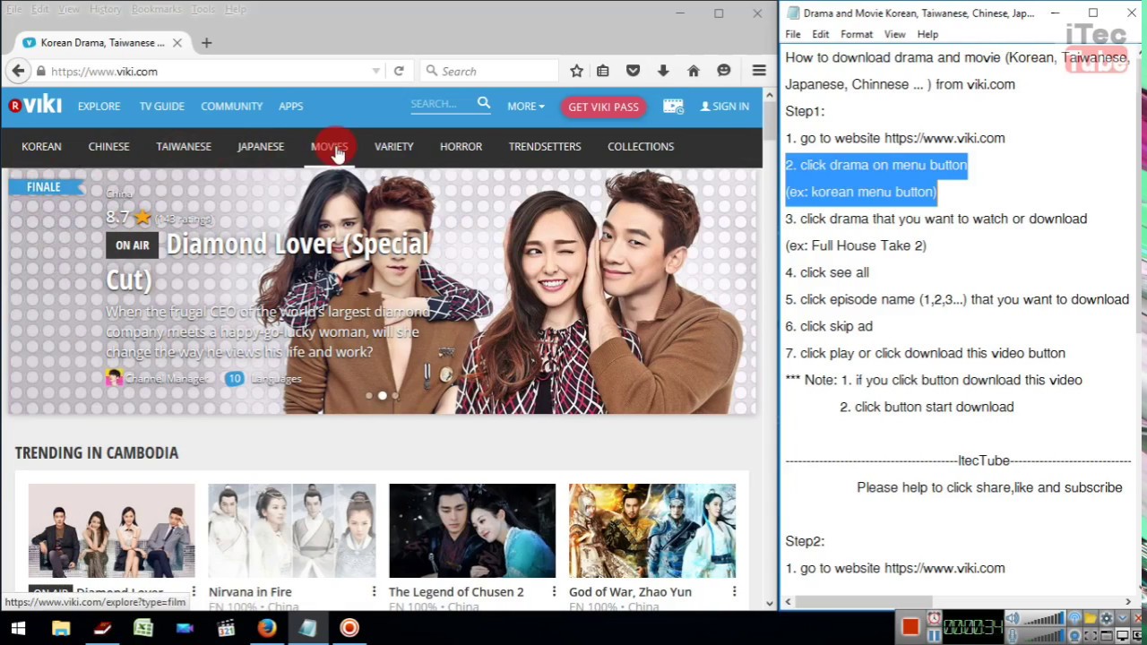Viewport: 1147px width, 645px height.
Task: Open options for Nirvana in Fire card
Action: tap(374, 591)
